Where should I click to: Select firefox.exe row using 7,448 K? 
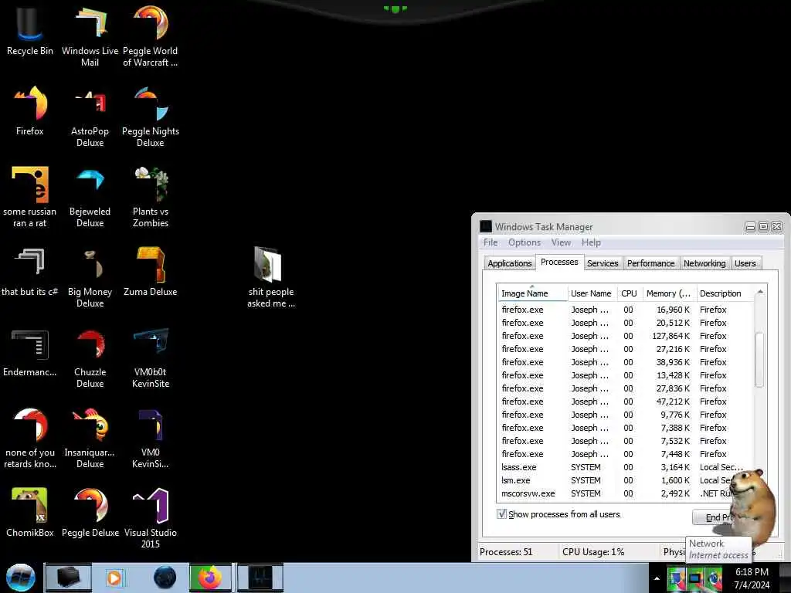(x=626, y=454)
